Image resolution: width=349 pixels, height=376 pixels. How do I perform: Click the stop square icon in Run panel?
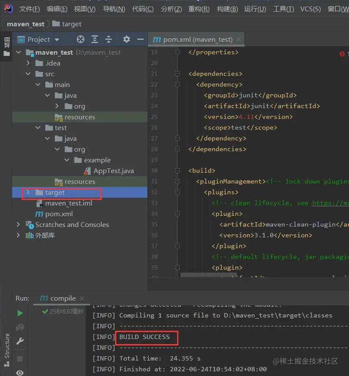20,359
